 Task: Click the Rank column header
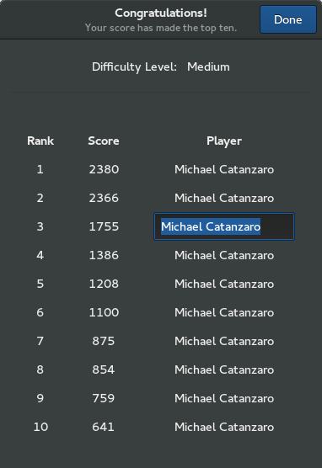(40, 141)
